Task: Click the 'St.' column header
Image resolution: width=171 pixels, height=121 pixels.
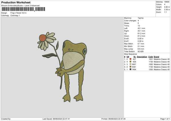Action: tap(135, 57)
